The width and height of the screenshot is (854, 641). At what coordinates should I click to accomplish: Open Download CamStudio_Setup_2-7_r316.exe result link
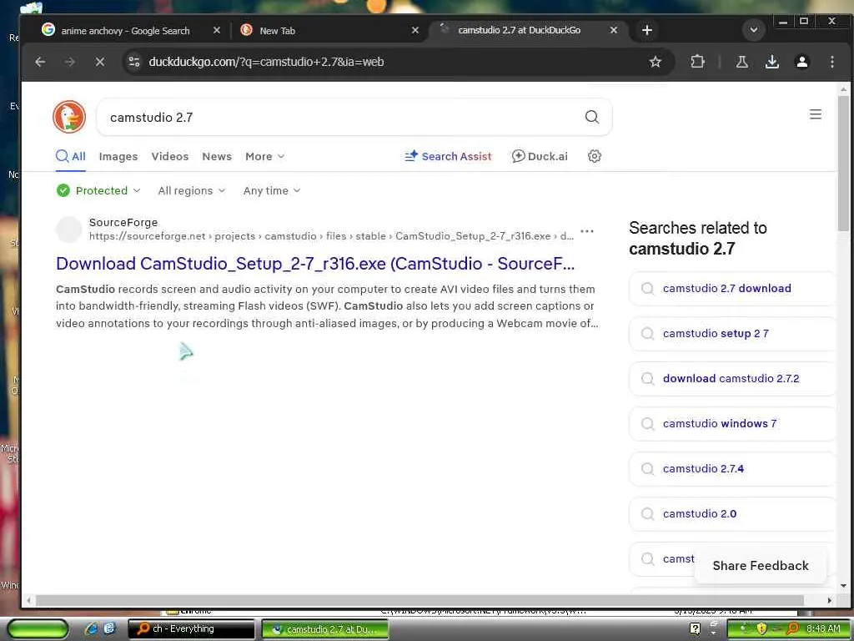[x=315, y=263]
